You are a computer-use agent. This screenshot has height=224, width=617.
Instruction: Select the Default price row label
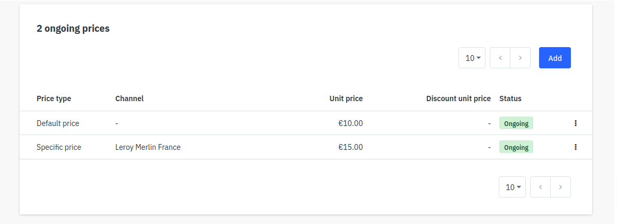point(58,123)
